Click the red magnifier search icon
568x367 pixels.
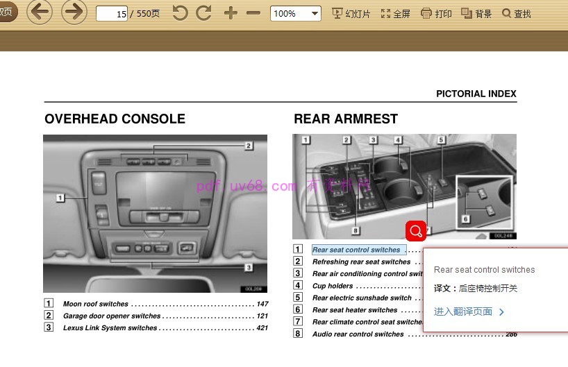click(x=416, y=230)
